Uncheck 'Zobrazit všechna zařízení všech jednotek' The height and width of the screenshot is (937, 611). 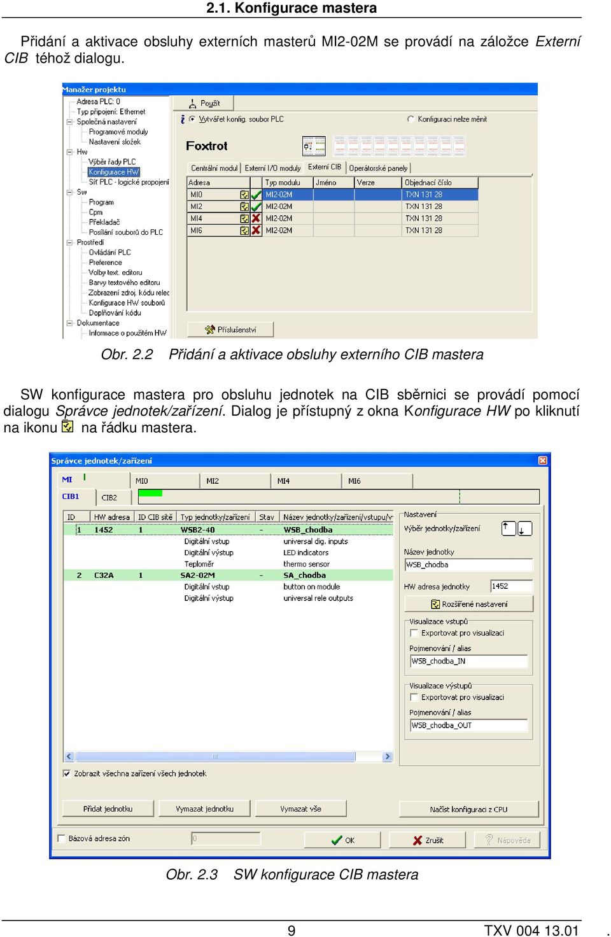tap(67, 773)
